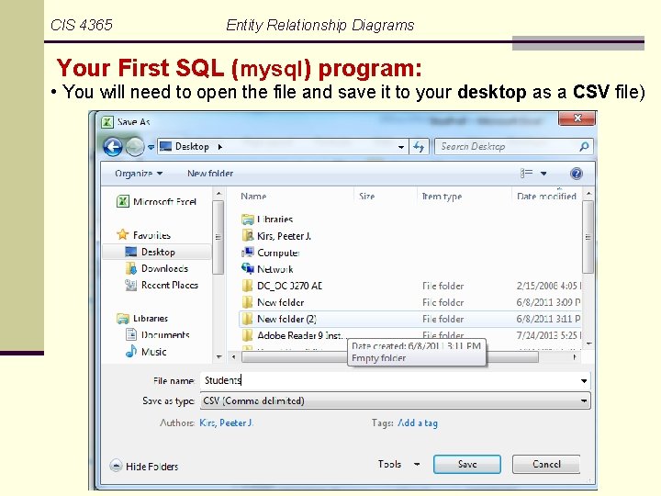Click the Hide Folders button
The width and height of the screenshot is (661, 496).
tap(144, 466)
